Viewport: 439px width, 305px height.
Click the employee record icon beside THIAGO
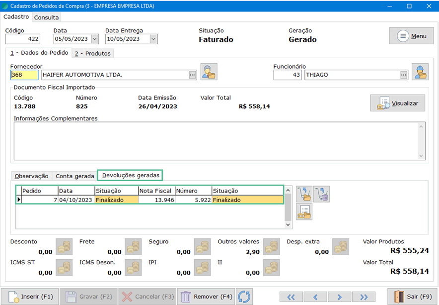click(420, 72)
